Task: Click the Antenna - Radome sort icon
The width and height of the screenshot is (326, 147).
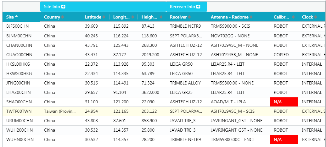Action: 251,17
